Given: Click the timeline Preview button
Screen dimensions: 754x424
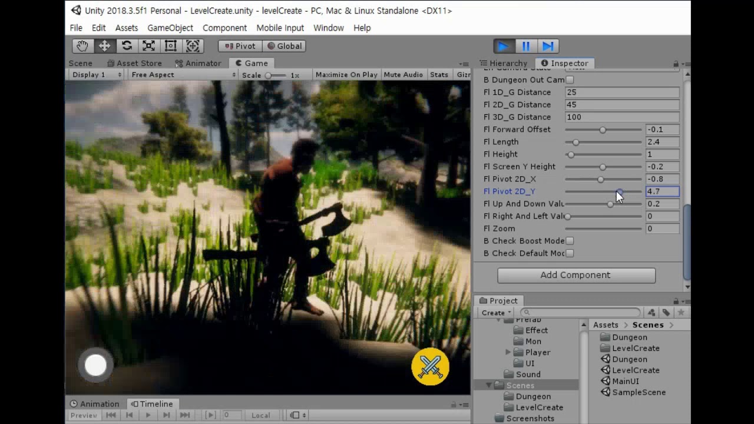Looking at the screenshot, I should 84,415.
